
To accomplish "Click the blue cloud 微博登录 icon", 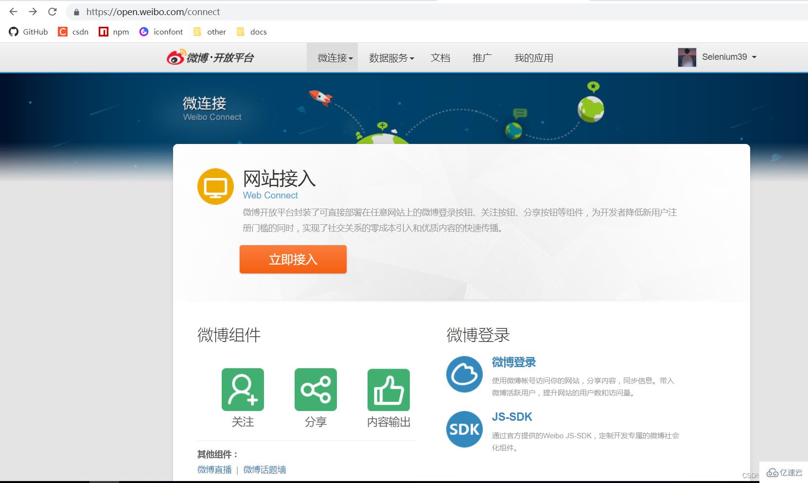I will click(x=464, y=374).
